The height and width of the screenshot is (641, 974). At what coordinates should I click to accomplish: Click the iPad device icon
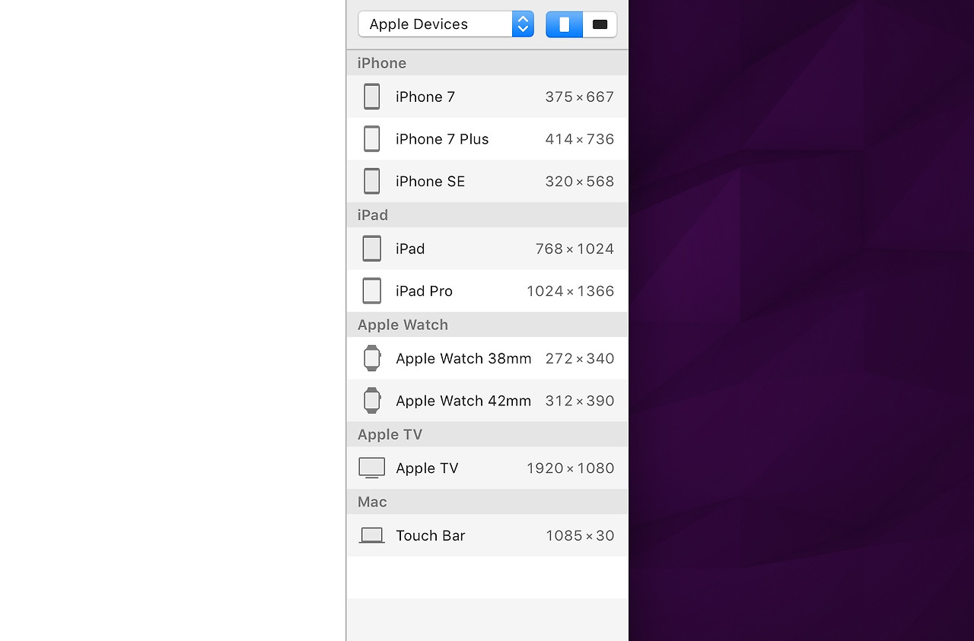pos(371,249)
